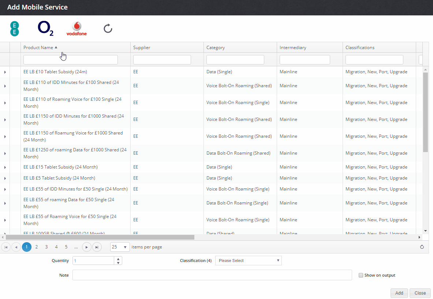
Task: Click the horizontal scrollbar thumb of the grid
Action: (x=100, y=237)
